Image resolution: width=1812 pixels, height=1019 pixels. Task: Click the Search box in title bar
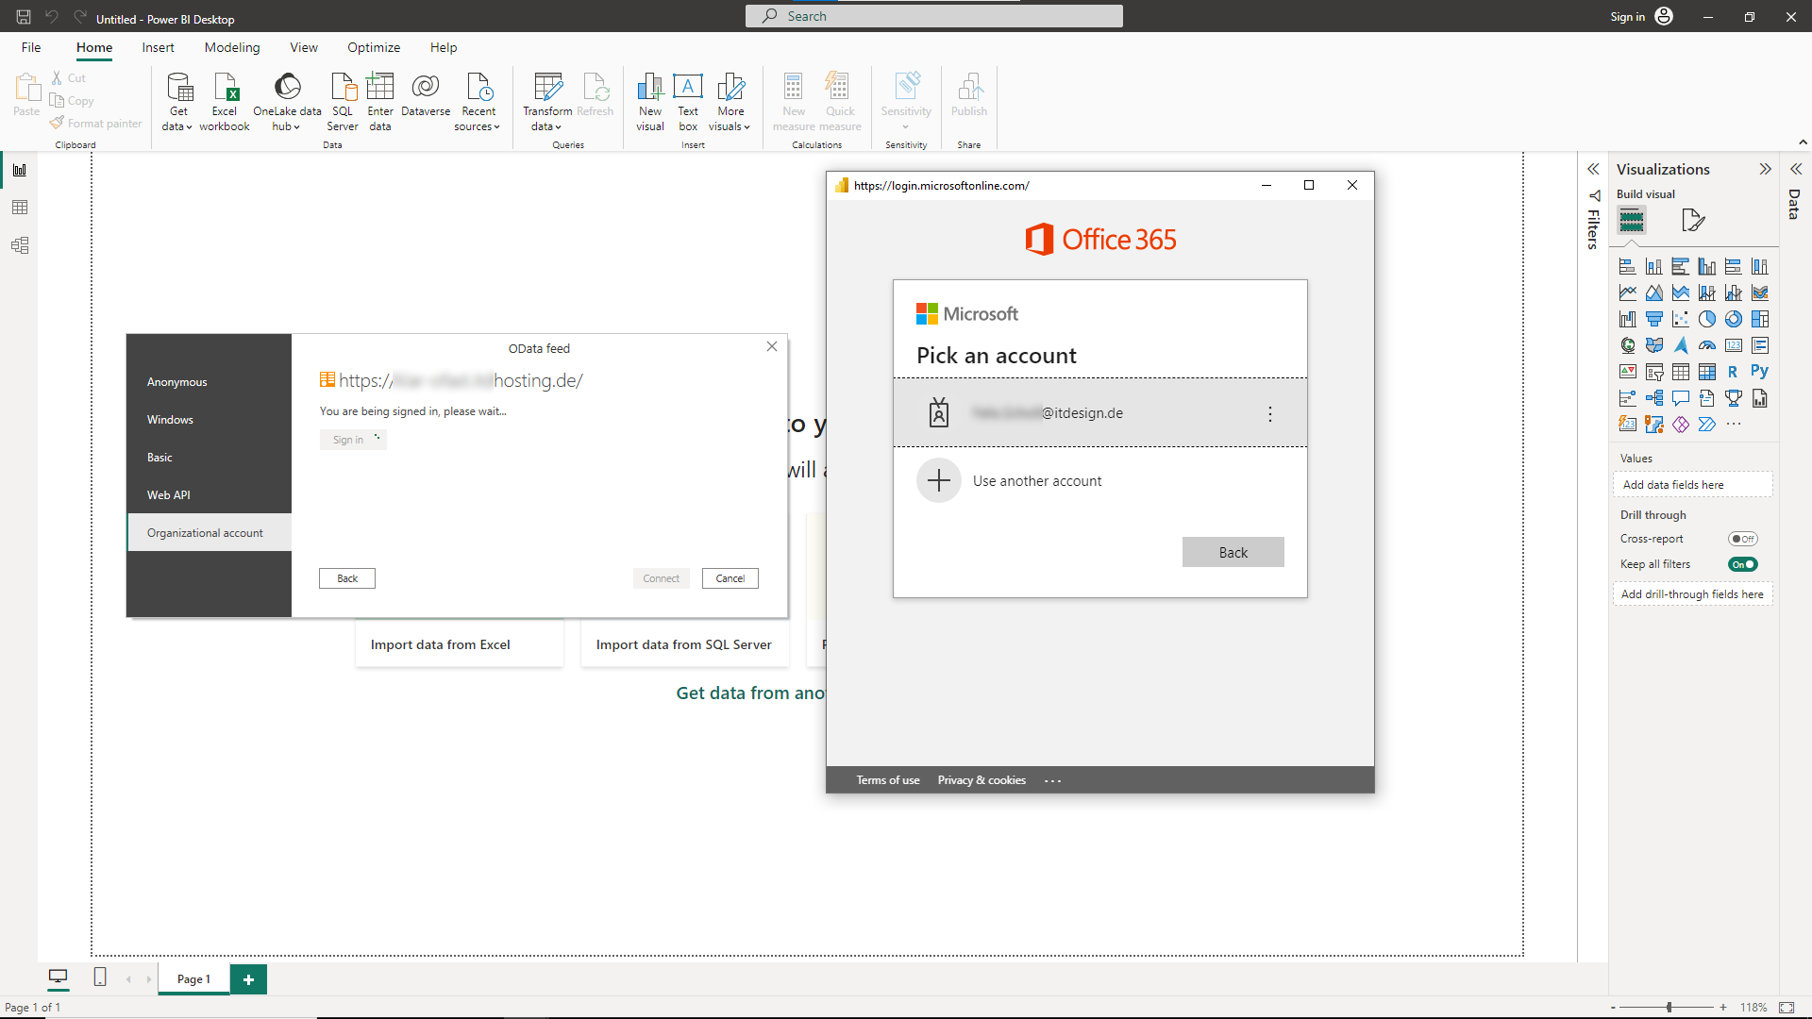(x=934, y=16)
